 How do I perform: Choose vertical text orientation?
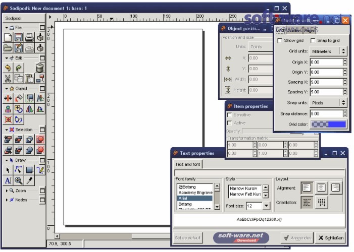(x=321, y=202)
